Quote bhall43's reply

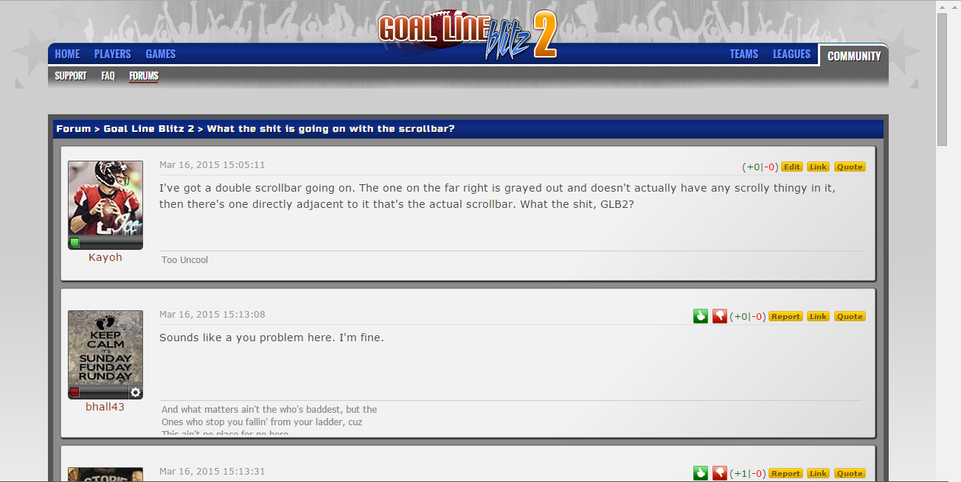click(850, 316)
